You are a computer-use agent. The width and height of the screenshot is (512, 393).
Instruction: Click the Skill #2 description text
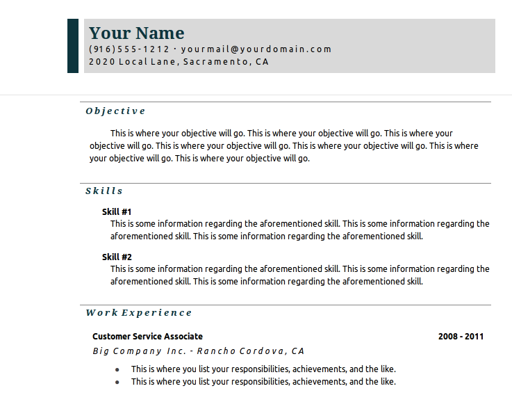point(299,275)
